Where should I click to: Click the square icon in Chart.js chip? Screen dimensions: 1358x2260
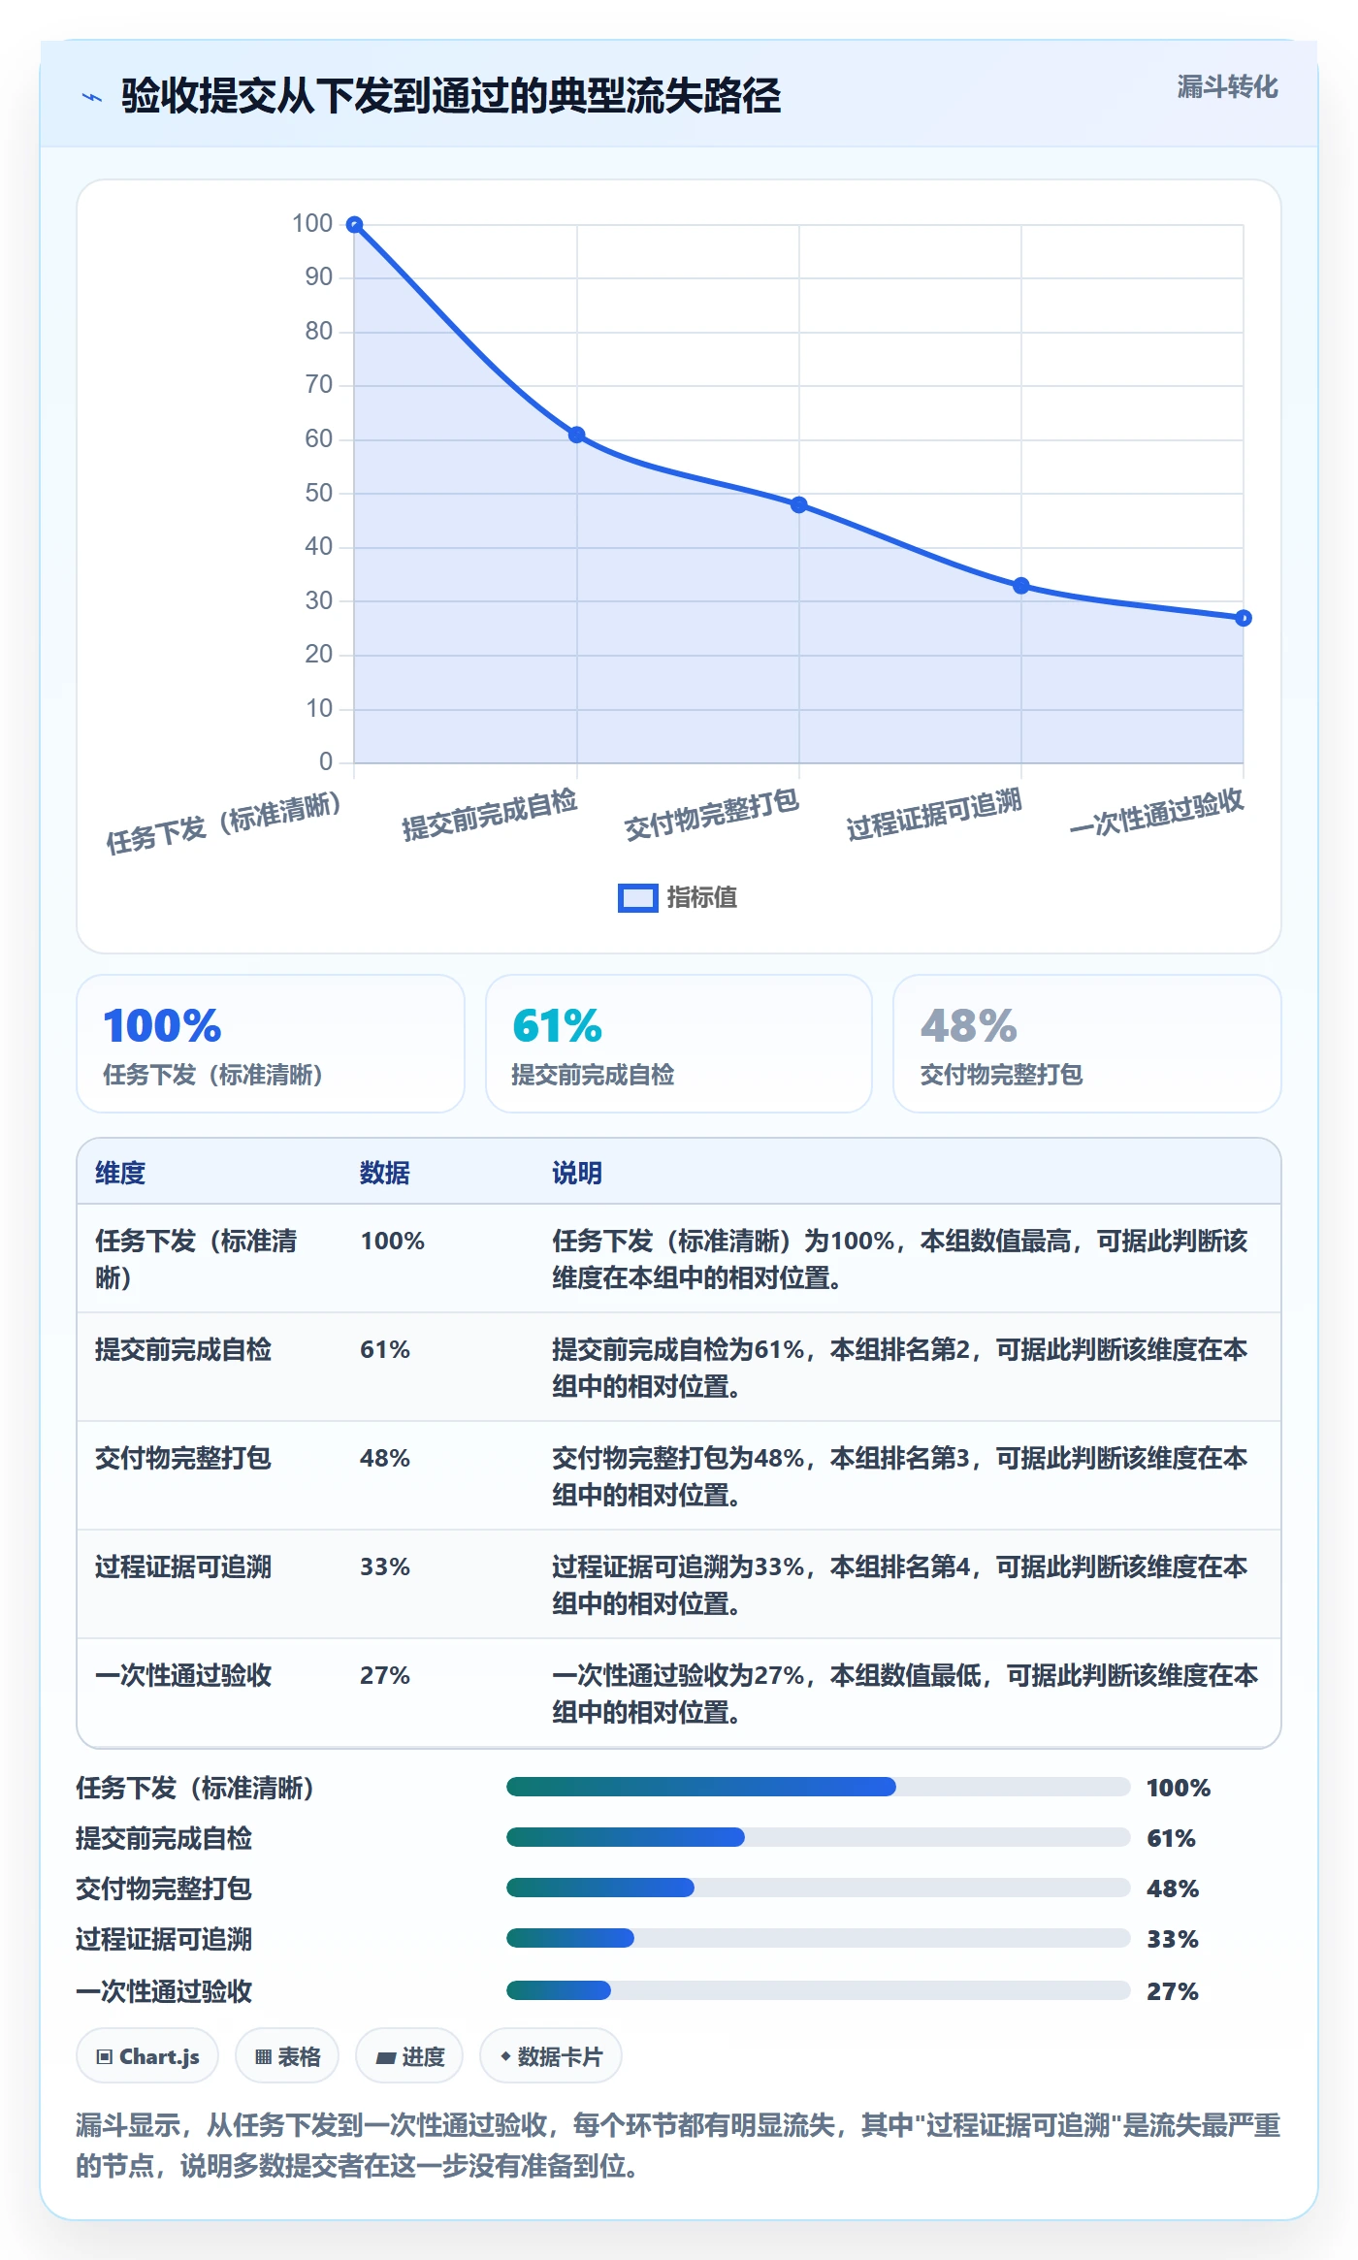[x=105, y=2056]
